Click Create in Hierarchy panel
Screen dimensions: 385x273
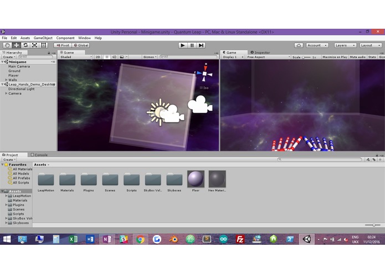tap(9, 57)
